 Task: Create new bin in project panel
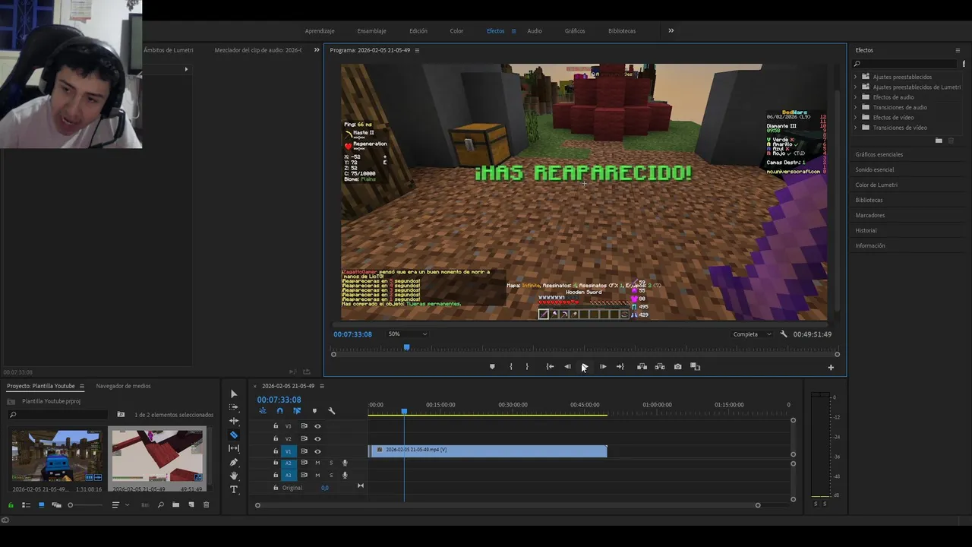tap(175, 505)
